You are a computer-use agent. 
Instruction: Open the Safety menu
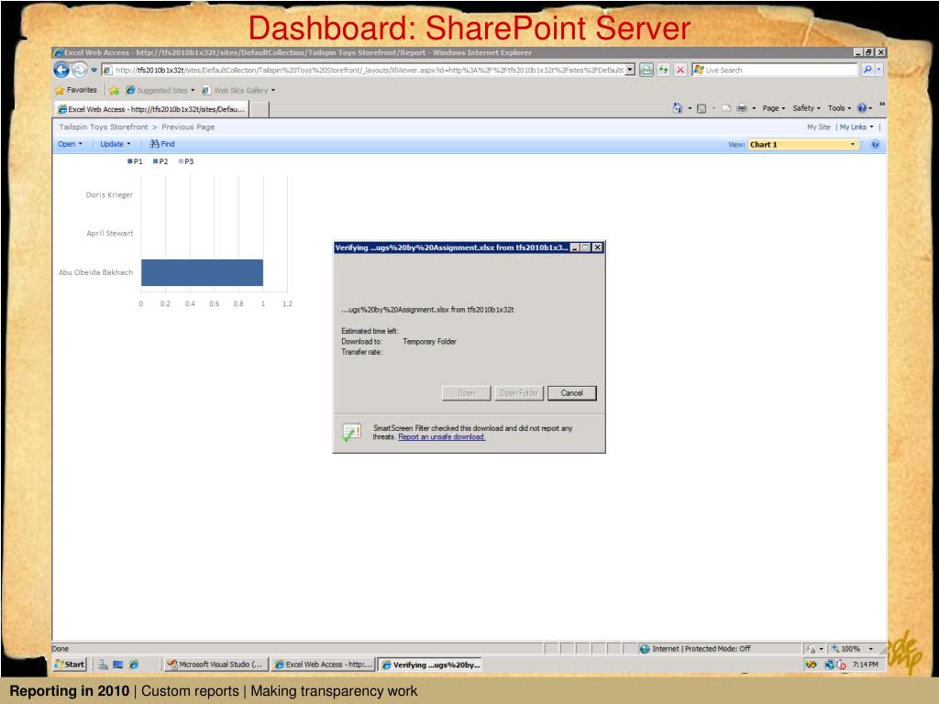[806, 108]
